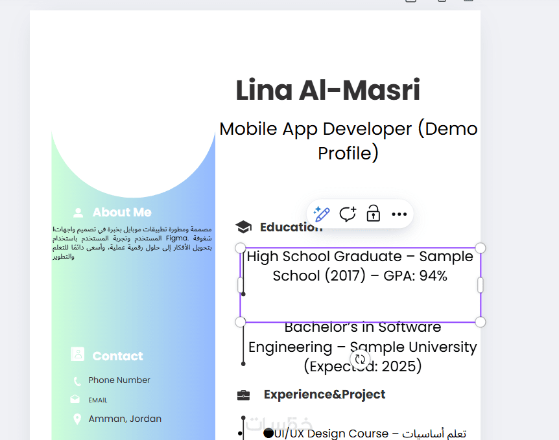The width and height of the screenshot is (559, 440).
Task: Select the envelope icon beside EMAIL
Action: point(75,400)
